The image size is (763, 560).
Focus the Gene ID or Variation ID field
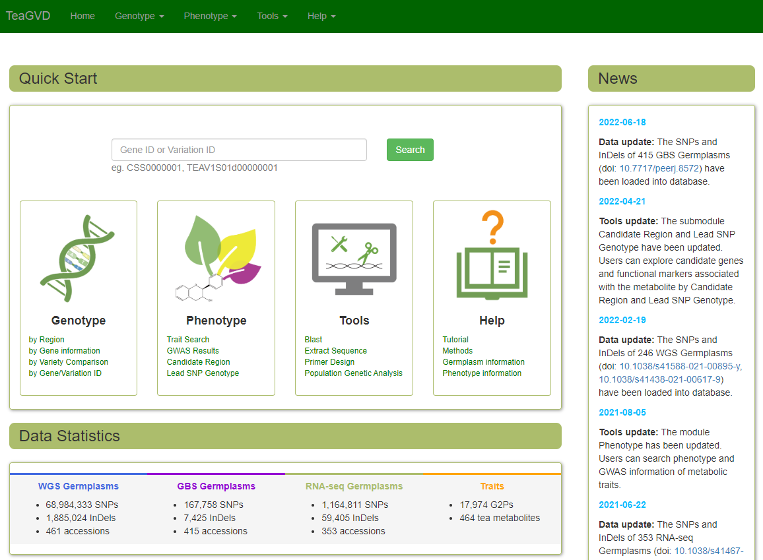coord(239,150)
